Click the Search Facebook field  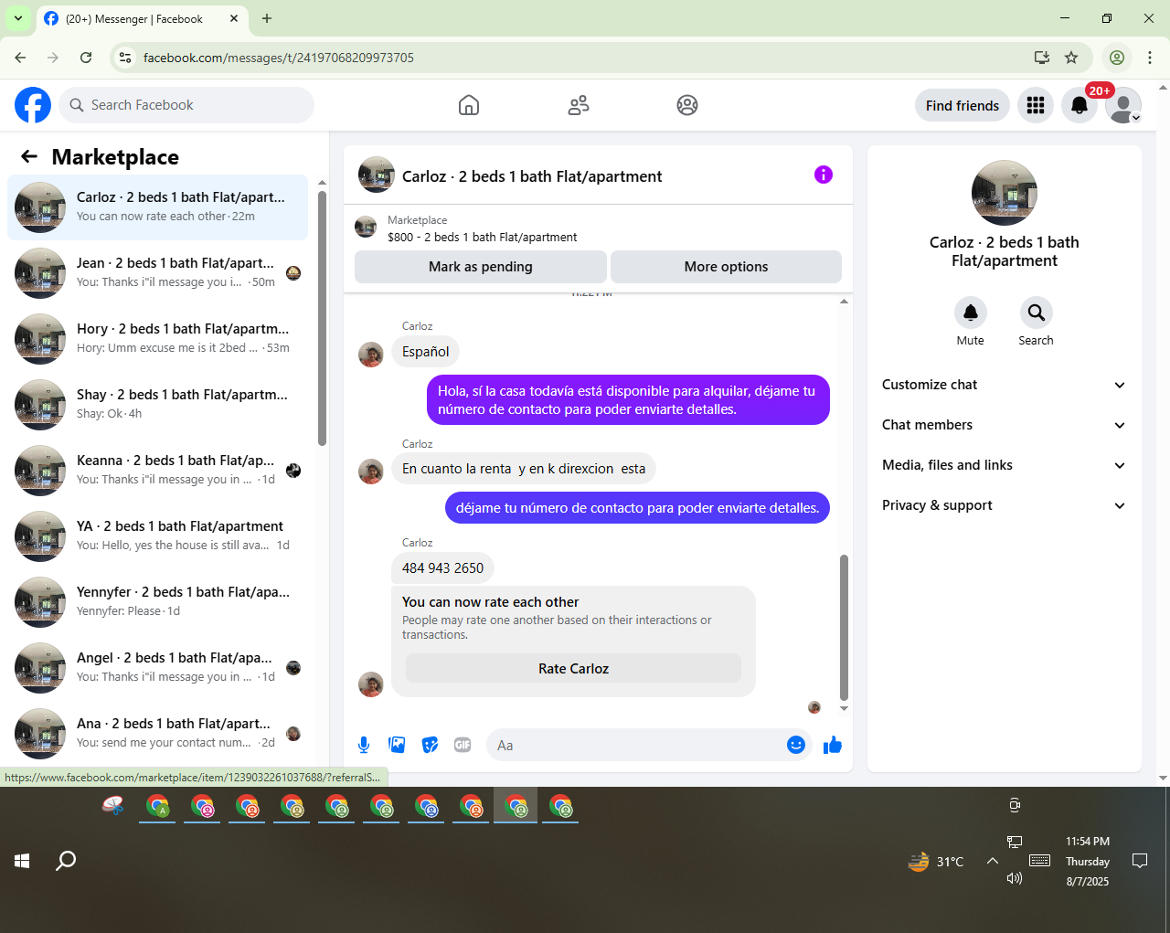click(x=186, y=105)
